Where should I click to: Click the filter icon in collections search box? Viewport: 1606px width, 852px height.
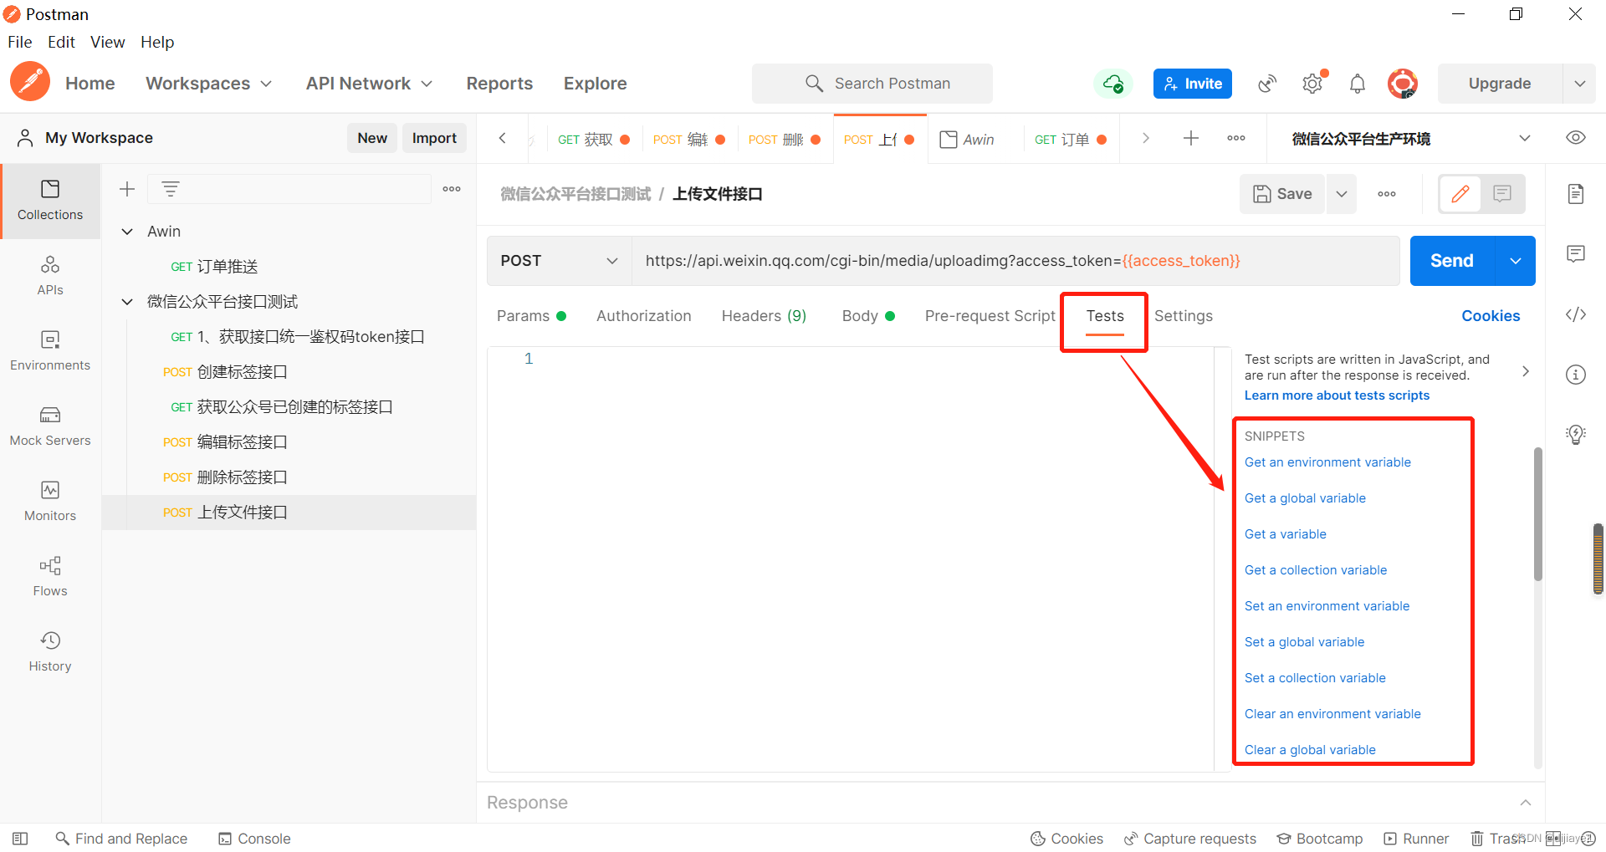click(171, 189)
